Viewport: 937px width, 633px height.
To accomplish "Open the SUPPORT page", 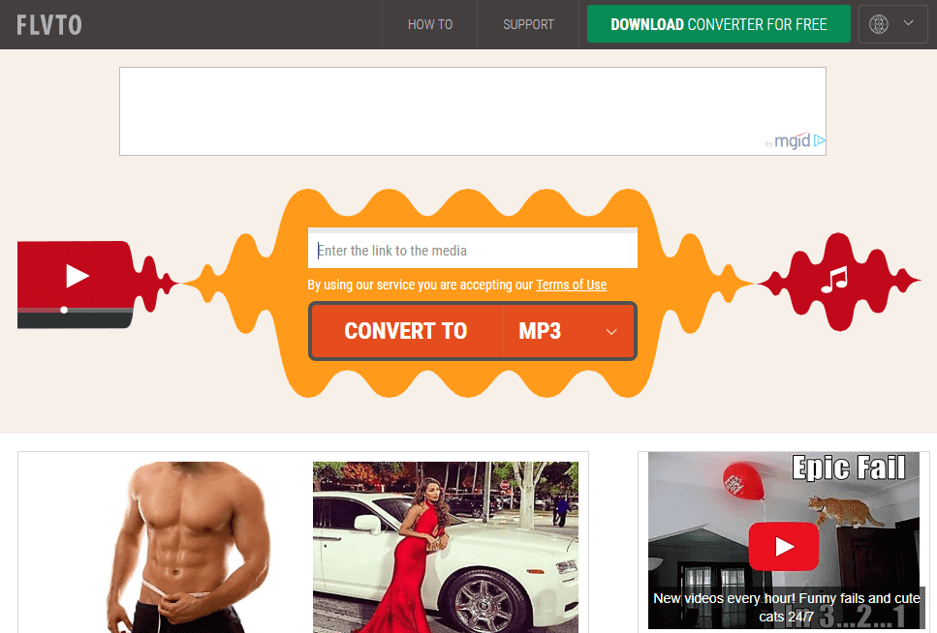I will tap(528, 24).
